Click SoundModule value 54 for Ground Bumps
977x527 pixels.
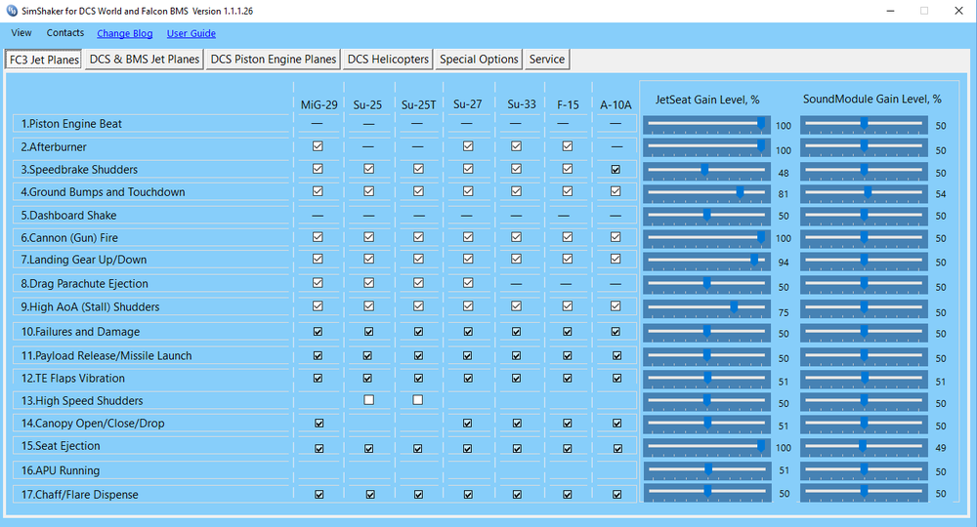pos(940,194)
